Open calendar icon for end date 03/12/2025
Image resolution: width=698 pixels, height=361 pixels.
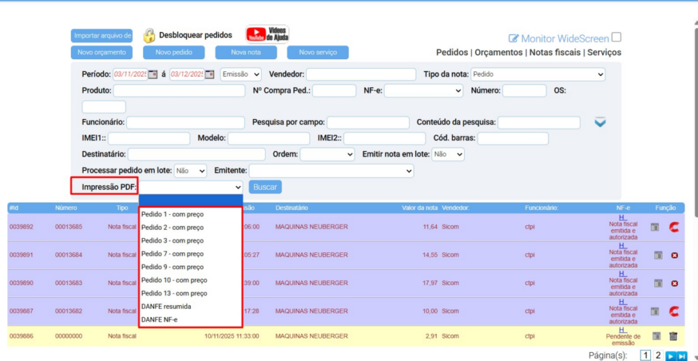pos(210,74)
